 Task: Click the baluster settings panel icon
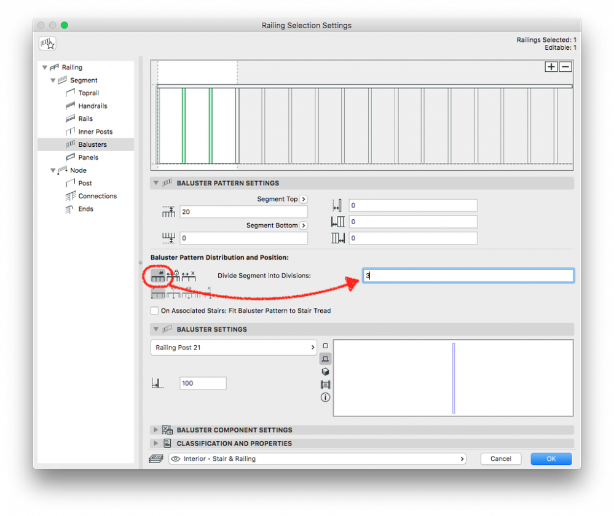(x=167, y=329)
